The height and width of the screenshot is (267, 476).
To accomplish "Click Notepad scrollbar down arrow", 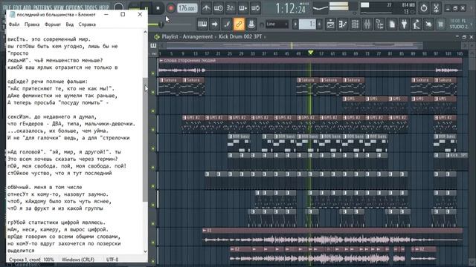I will click(145, 251).
